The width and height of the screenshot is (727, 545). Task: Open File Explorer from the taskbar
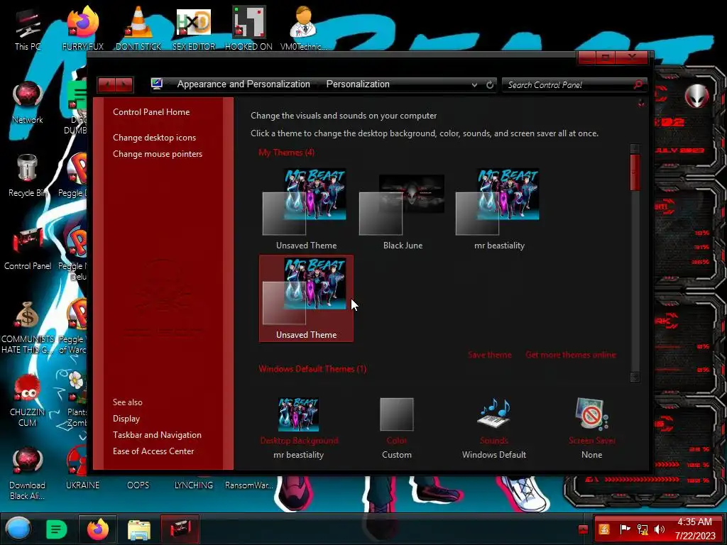click(x=138, y=529)
